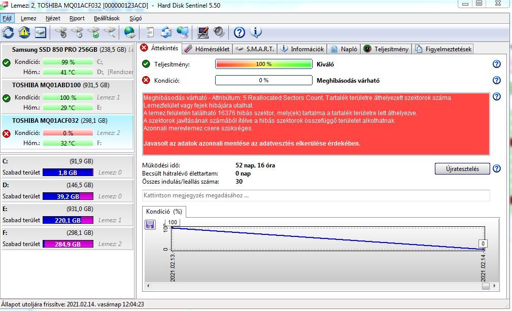The width and height of the screenshot is (512, 311).
Task: Click the TOSHIBA MQ01ACF032 32 °C temperature bar
Action: 68,143
